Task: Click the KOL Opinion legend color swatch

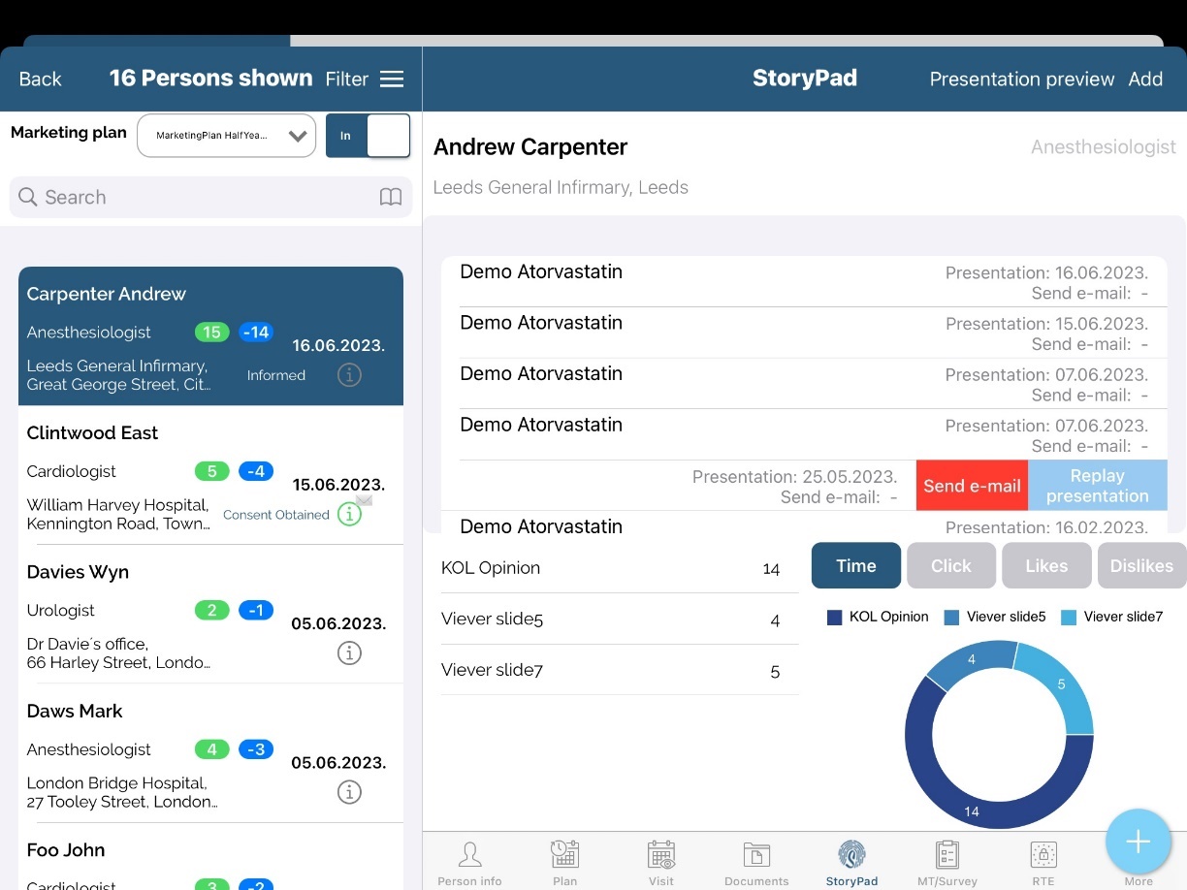Action: [834, 617]
